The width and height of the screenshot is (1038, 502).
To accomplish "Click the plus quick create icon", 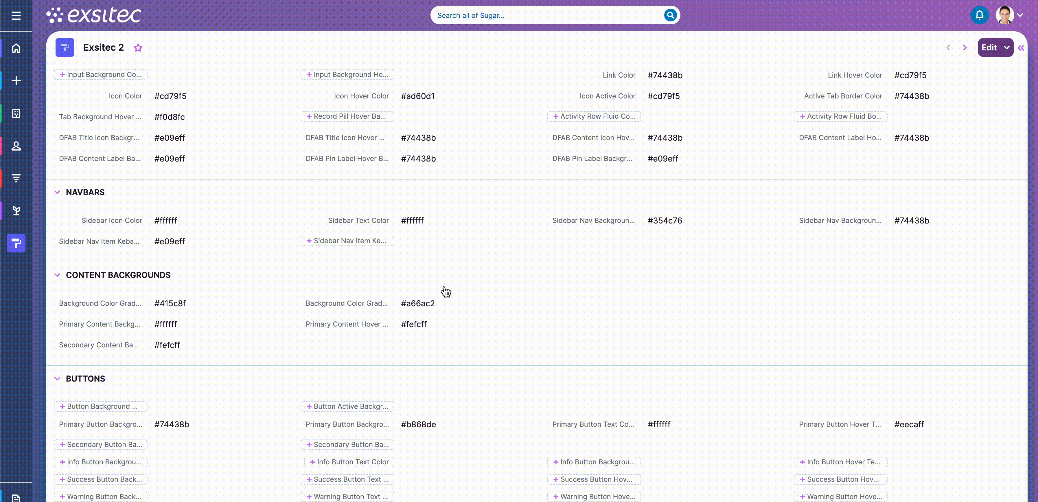I will tap(16, 81).
